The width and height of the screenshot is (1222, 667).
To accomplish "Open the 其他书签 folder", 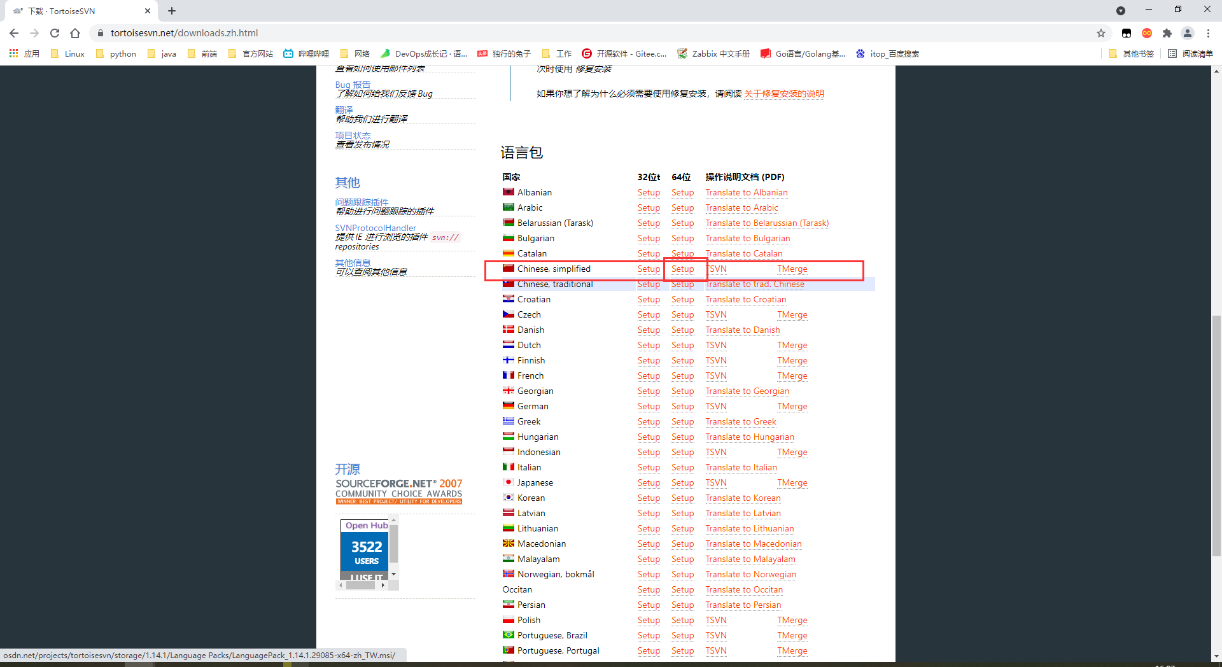I will click(1131, 53).
